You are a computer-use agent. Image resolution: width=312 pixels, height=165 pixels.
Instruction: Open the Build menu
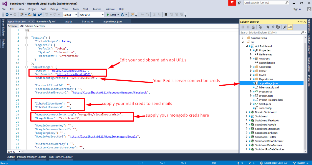point(43,9)
